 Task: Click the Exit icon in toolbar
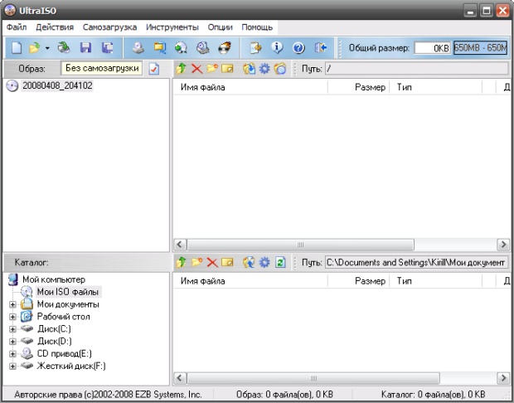[320, 48]
